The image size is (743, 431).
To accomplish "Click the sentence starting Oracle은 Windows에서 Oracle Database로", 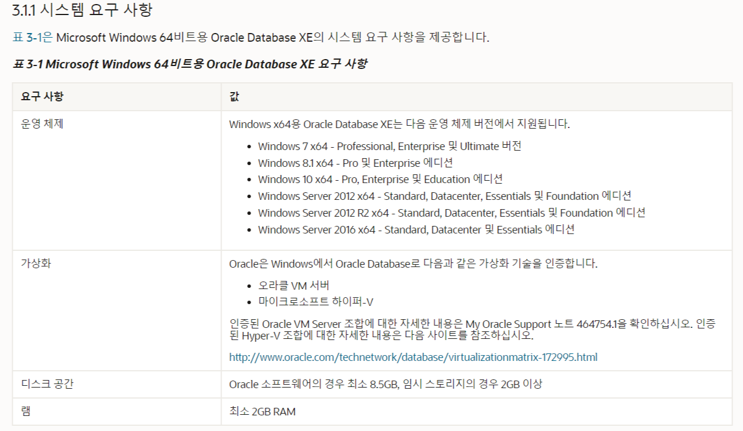I will [x=413, y=264].
